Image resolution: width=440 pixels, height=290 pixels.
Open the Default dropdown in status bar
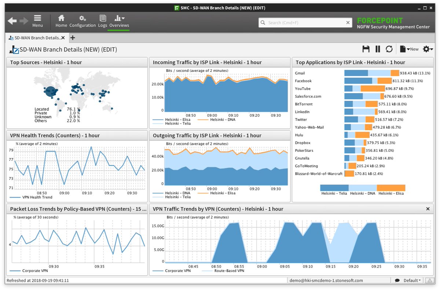(x=412, y=280)
